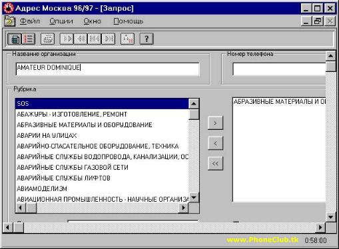Image resolution: width=339 pixels, height=249 pixels.
Task: Open help with the question mark icon
Action: pos(147,39)
